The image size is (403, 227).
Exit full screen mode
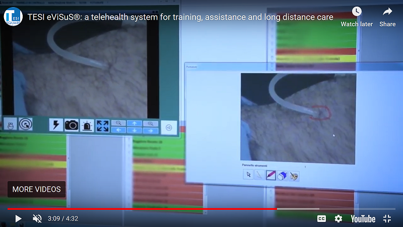point(387,219)
